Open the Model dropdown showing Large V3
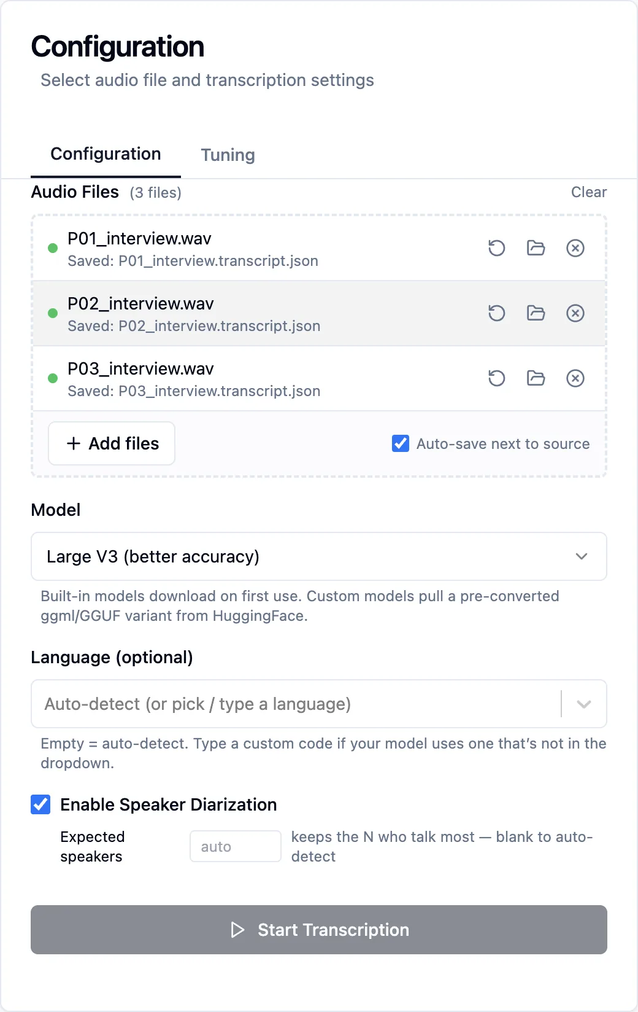This screenshot has height=1012, width=638. coord(319,556)
